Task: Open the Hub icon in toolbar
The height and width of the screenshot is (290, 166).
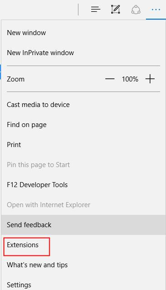Action: 96,9
